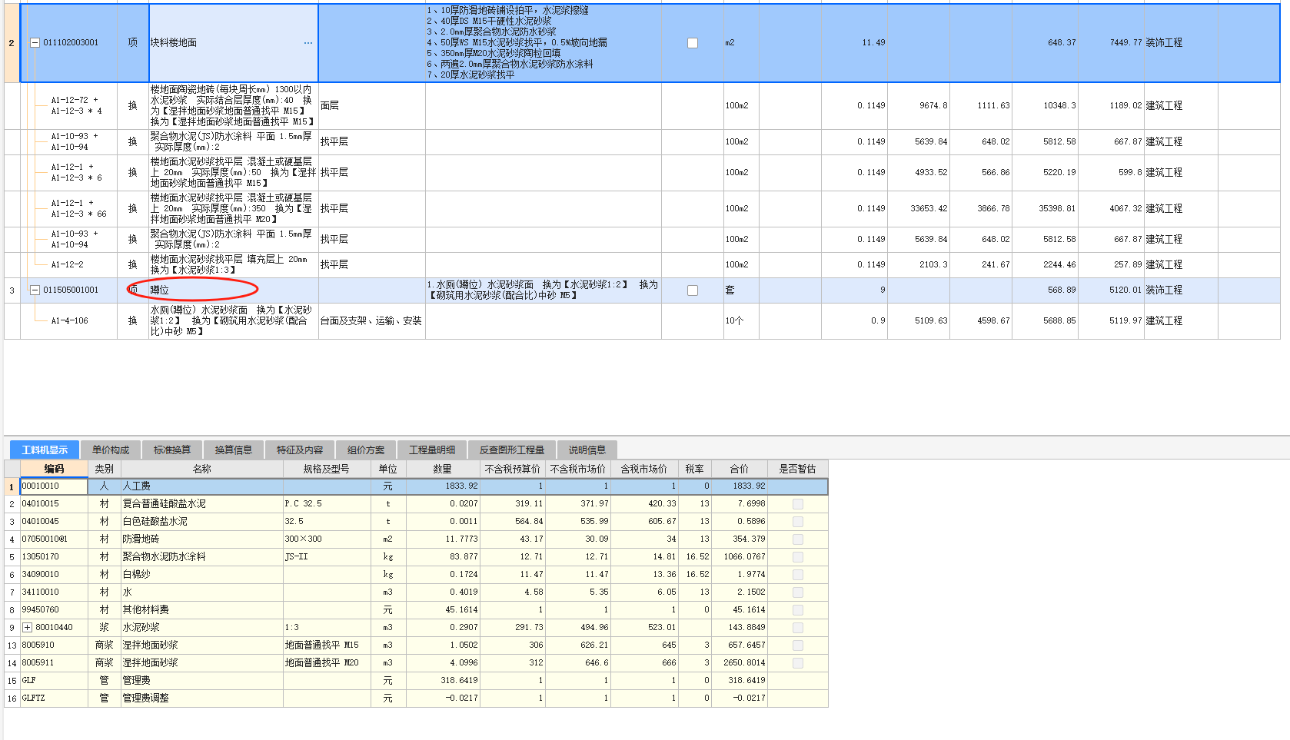This screenshot has height=740, width=1290.
Task: Open the 说明信息 tab
Action: pyautogui.click(x=587, y=450)
